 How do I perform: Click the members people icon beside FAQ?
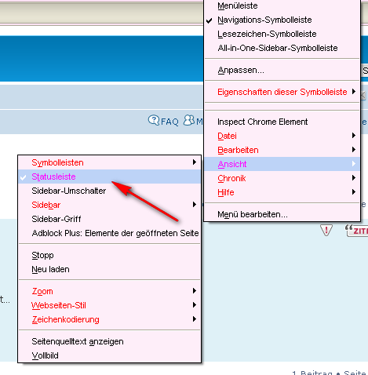[189, 120]
